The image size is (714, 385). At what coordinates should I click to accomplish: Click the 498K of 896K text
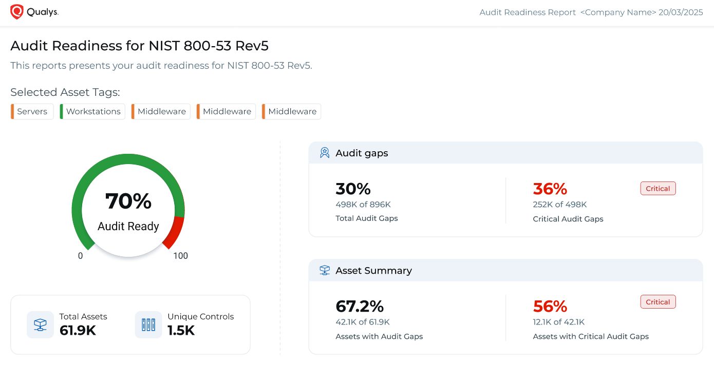(x=363, y=205)
